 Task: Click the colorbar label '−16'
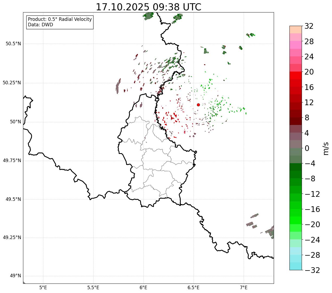tap(312, 209)
